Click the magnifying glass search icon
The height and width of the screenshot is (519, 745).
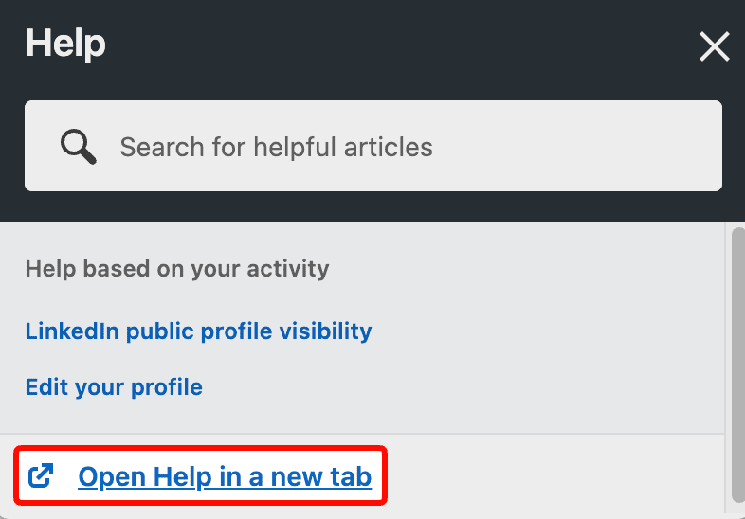point(78,147)
